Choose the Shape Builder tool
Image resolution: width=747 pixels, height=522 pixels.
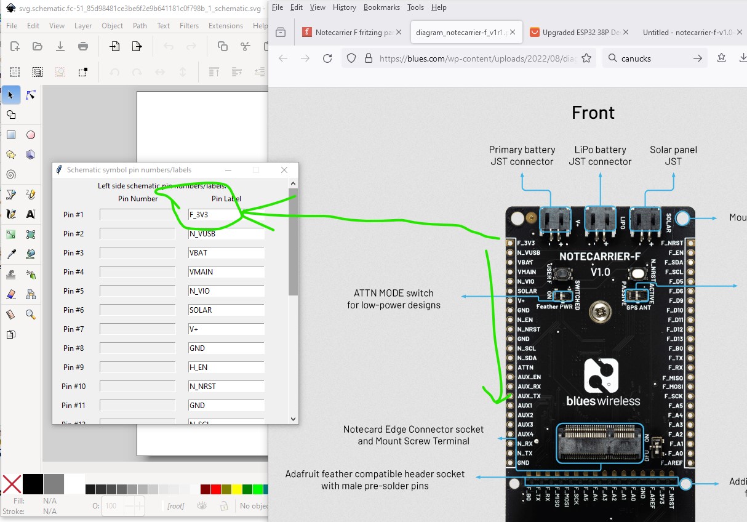[x=11, y=115]
